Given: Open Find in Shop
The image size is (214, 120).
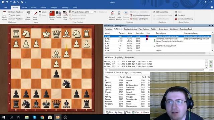Looking at the screenshot, I should point(52,16).
